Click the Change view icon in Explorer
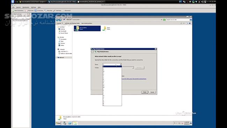The image size is (227, 128). tap(182, 23)
